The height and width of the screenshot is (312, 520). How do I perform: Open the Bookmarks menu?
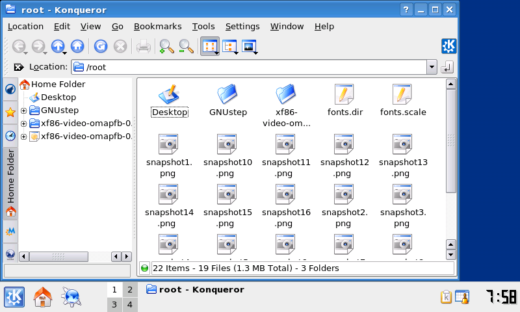157,27
